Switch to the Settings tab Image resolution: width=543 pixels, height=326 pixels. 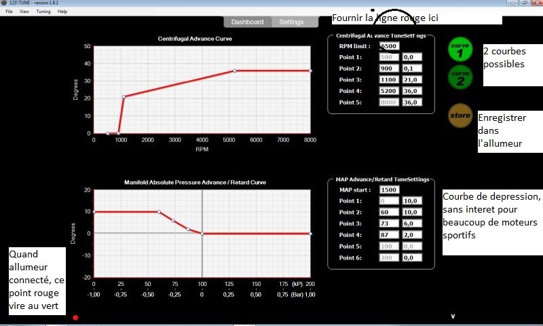[292, 22]
